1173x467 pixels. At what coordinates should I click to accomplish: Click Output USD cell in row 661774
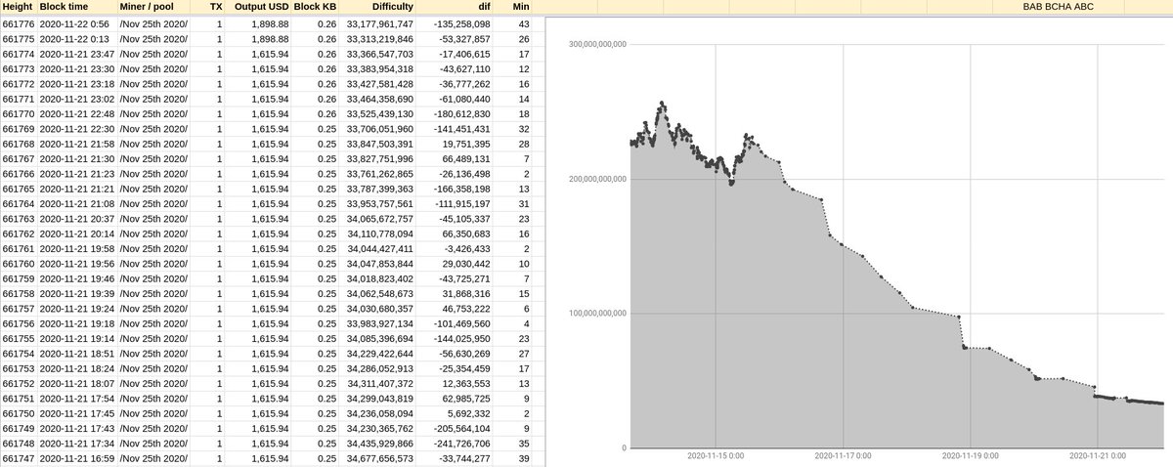point(260,54)
